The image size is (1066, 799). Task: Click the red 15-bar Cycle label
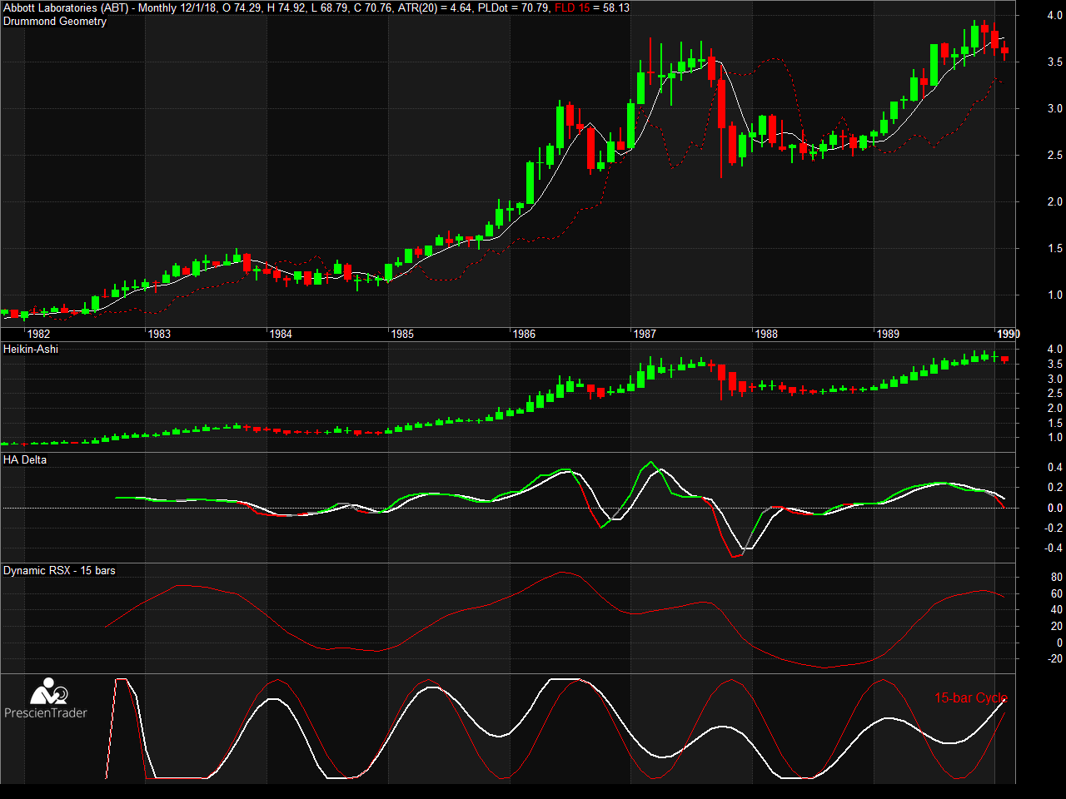click(971, 697)
